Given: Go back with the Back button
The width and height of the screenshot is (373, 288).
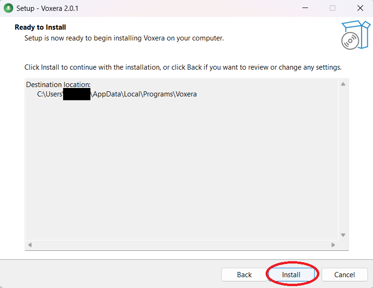Looking at the screenshot, I should (x=244, y=275).
